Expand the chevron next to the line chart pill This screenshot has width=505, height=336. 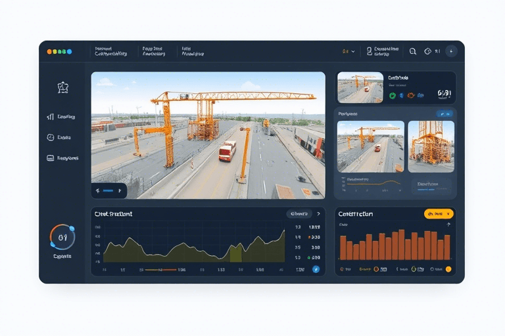(319, 213)
